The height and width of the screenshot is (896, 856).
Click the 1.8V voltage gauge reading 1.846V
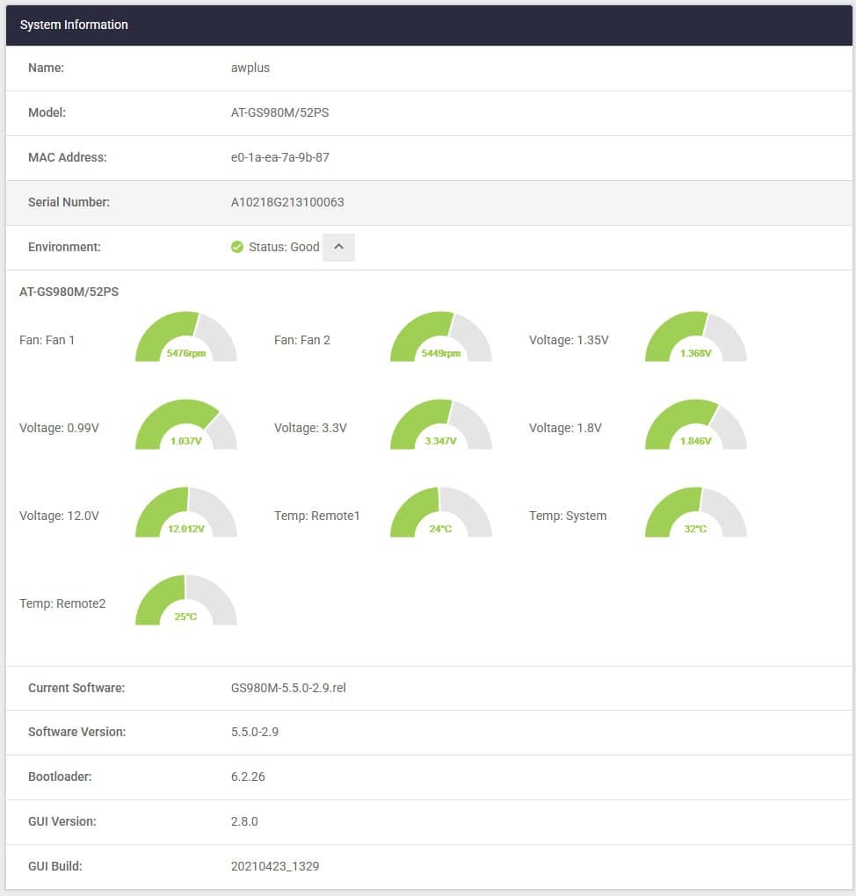[x=696, y=424]
